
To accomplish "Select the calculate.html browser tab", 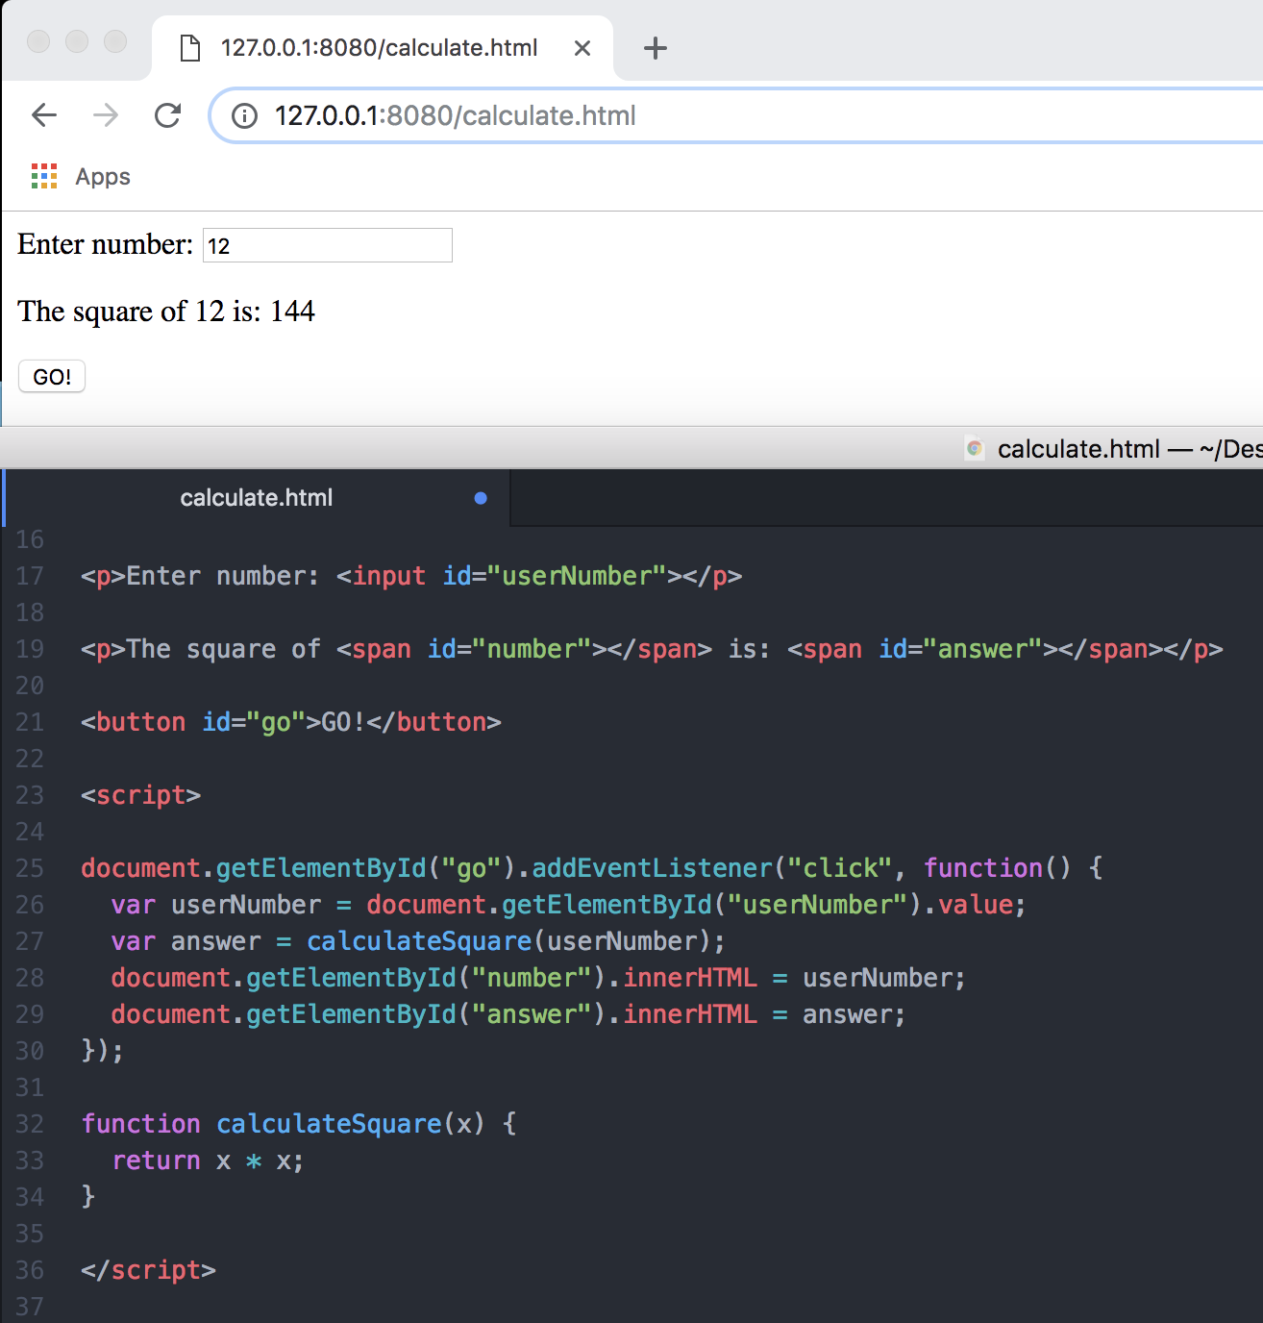I will pos(379,47).
